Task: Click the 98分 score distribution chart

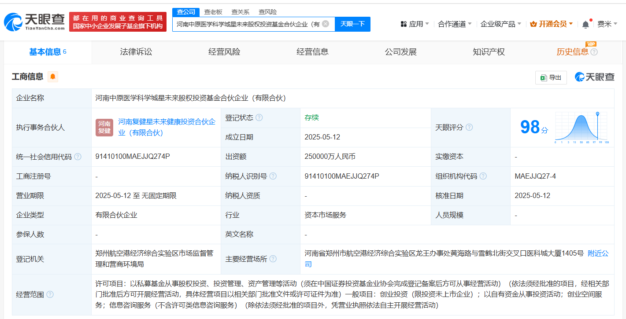Action: click(581, 128)
